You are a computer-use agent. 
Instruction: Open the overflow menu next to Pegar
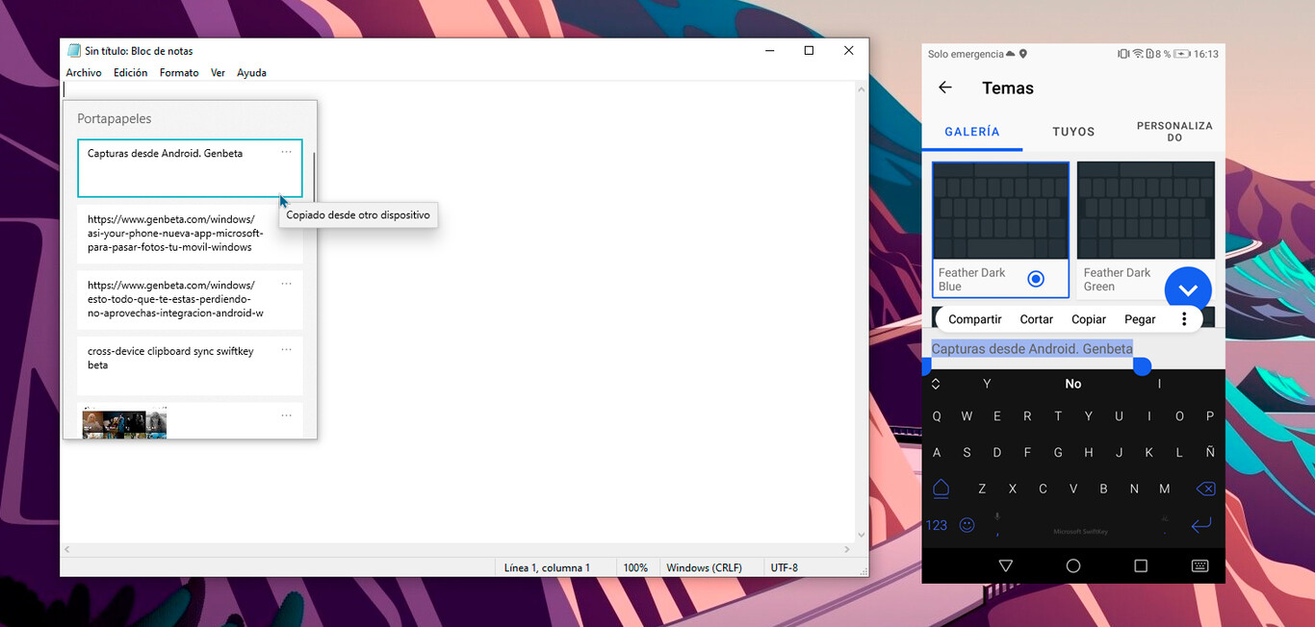coord(1186,318)
